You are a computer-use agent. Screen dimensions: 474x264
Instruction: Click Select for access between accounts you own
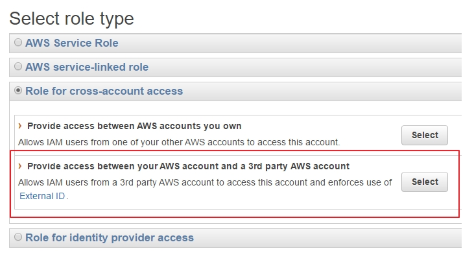[x=425, y=135]
